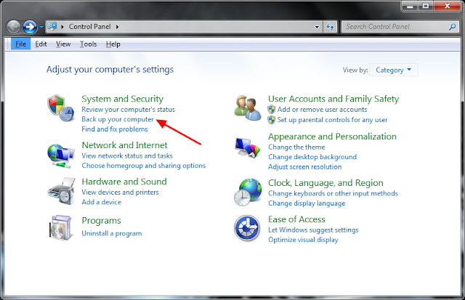Open the recent pages dropdown arrow
This screenshot has width=465, height=300.
point(41,27)
